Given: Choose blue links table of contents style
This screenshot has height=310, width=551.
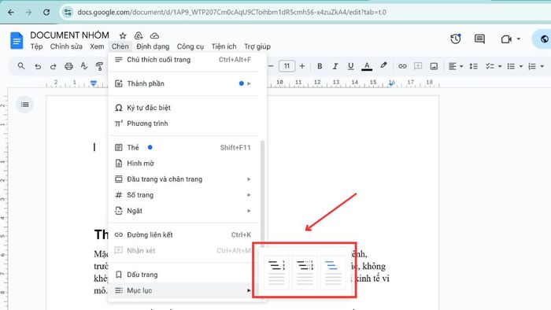Looking at the screenshot, I should pos(333,272).
